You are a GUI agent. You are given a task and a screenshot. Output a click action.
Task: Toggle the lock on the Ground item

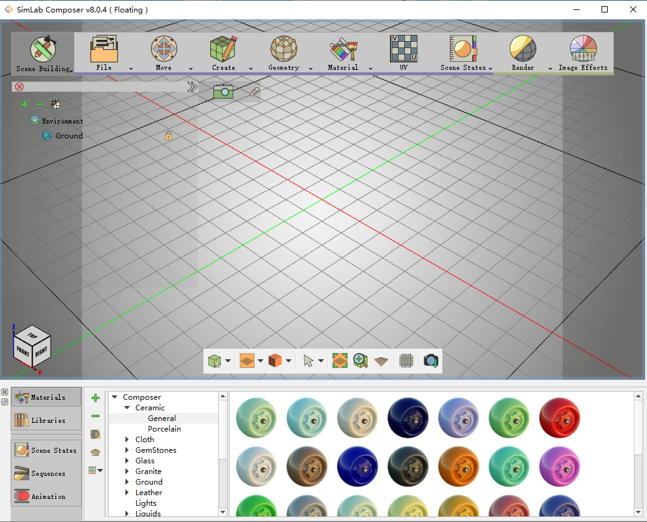pos(168,135)
